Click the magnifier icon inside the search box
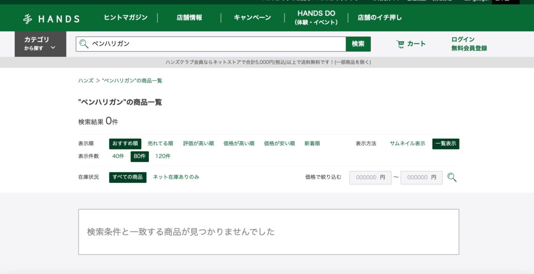Viewport: 534px width, 274px height. click(84, 44)
